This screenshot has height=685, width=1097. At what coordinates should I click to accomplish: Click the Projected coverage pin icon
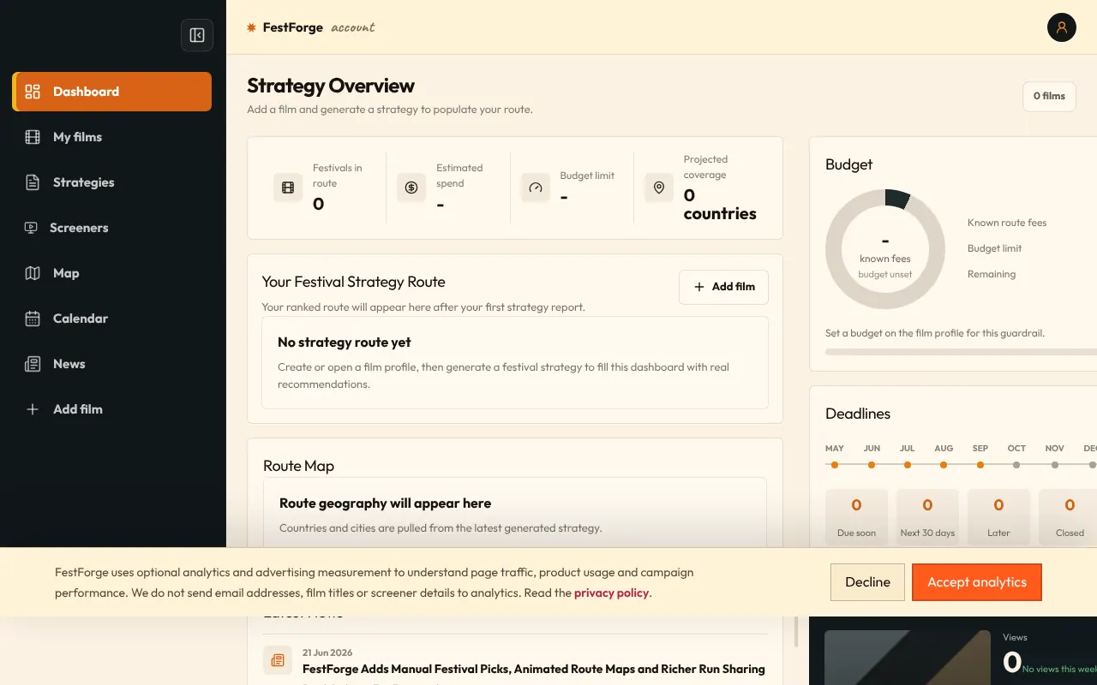point(658,188)
